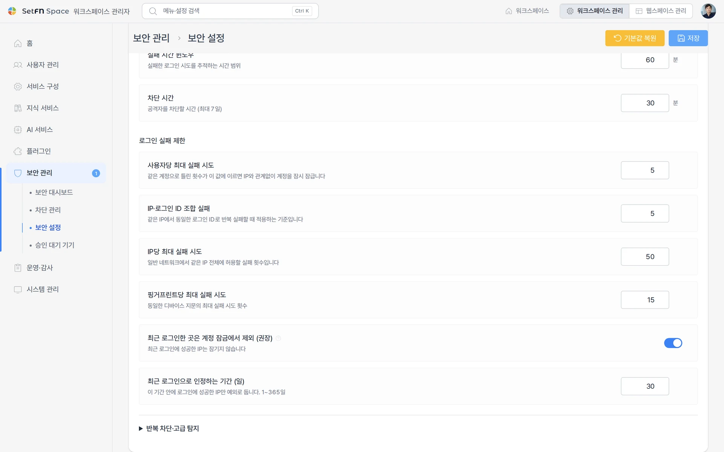Switch to the 웹스페이스 관리 tab

[x=661, y=11]
